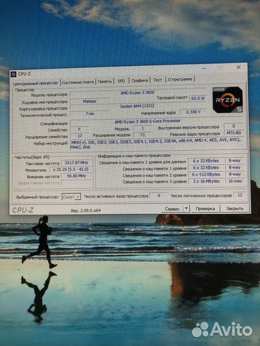Click the Проверка button

click(205, 208)
